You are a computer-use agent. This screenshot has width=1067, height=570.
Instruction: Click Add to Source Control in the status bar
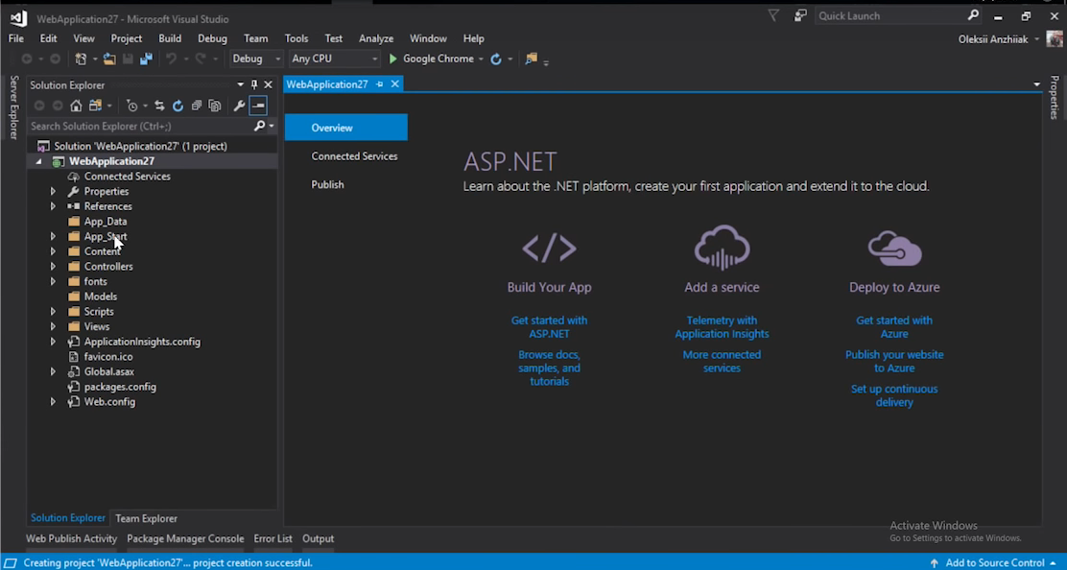993,563
